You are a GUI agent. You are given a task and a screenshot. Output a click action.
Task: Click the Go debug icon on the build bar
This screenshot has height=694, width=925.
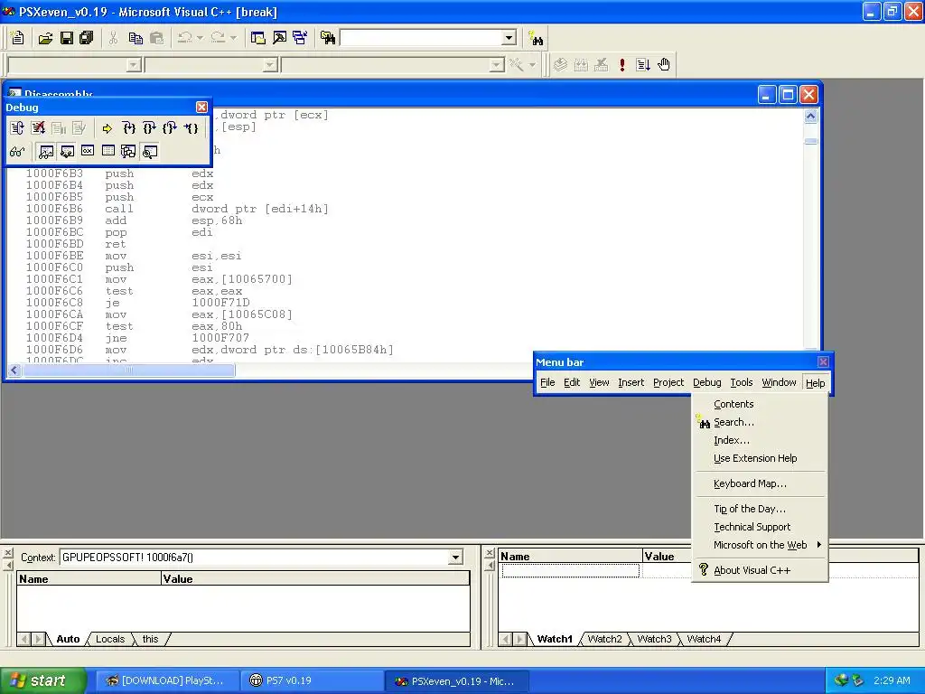tap(643, 64)
